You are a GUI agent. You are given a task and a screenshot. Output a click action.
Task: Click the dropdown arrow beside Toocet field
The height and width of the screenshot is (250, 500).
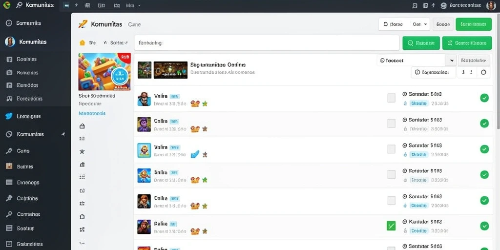(x=451, y=60)
